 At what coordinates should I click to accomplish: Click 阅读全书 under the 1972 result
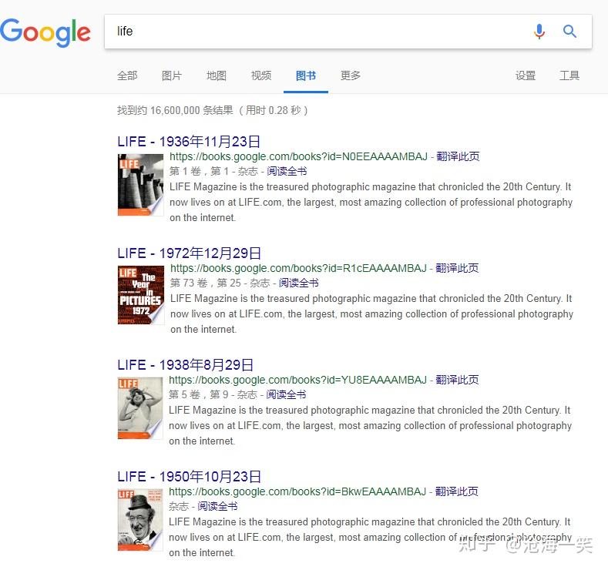coord(298,283)
